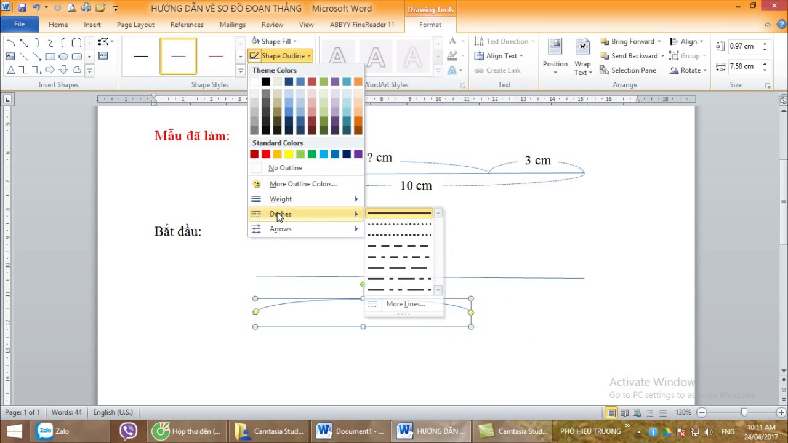Switch to the Mailings tab
This screenshot has height=443, width=788.
tap(233, 25)
